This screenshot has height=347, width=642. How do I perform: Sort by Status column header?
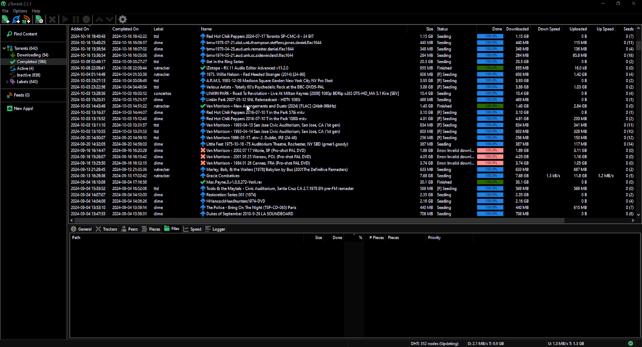coord(455,29)
